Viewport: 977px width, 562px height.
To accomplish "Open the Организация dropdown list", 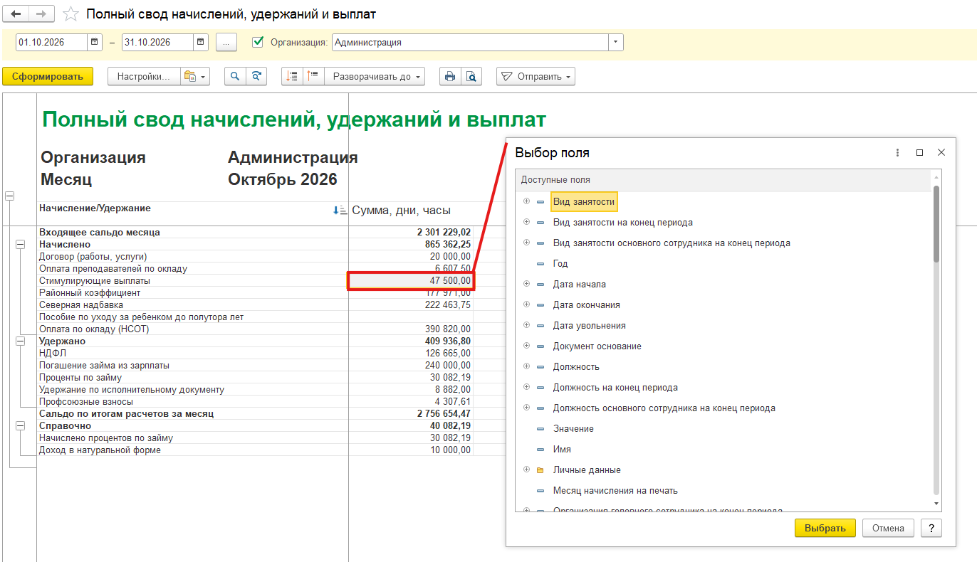I will click(x=616, y=42).
